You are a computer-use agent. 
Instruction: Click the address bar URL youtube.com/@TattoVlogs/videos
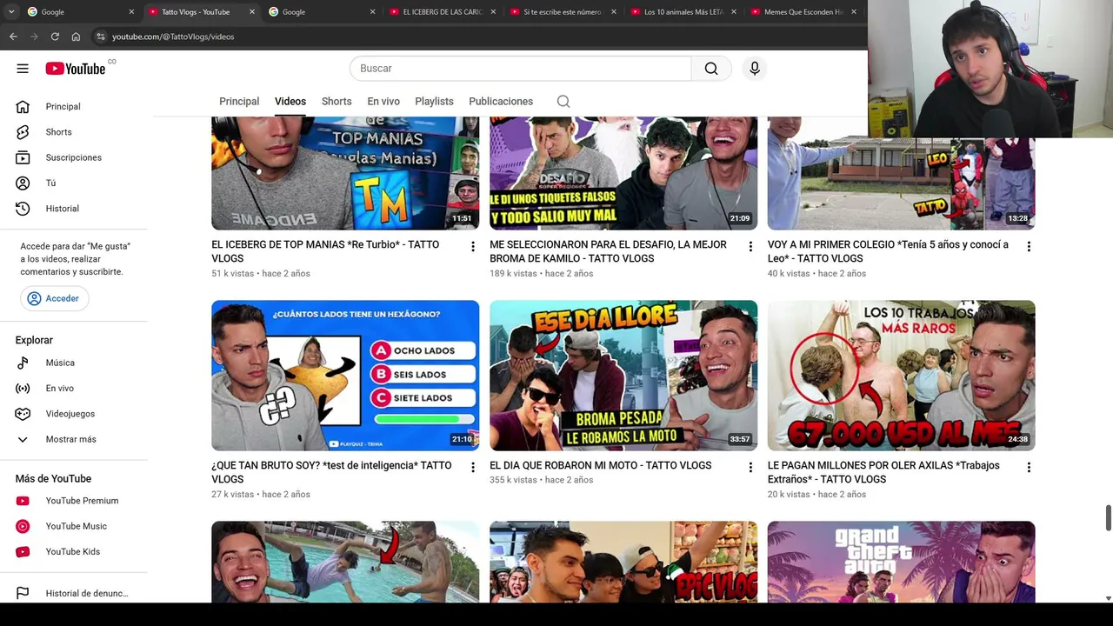173,37
